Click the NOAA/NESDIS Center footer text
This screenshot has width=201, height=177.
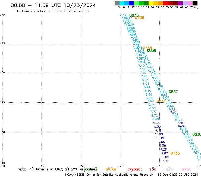coord(109,175)
